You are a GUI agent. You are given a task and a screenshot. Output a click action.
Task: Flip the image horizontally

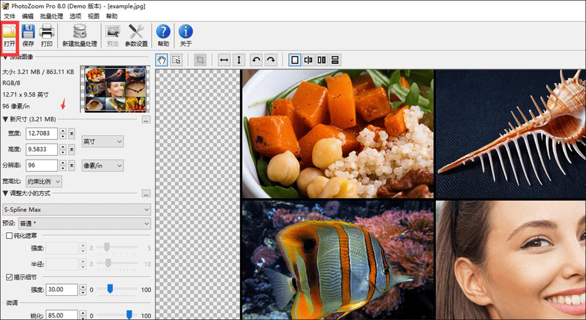(x=224, y=60)
